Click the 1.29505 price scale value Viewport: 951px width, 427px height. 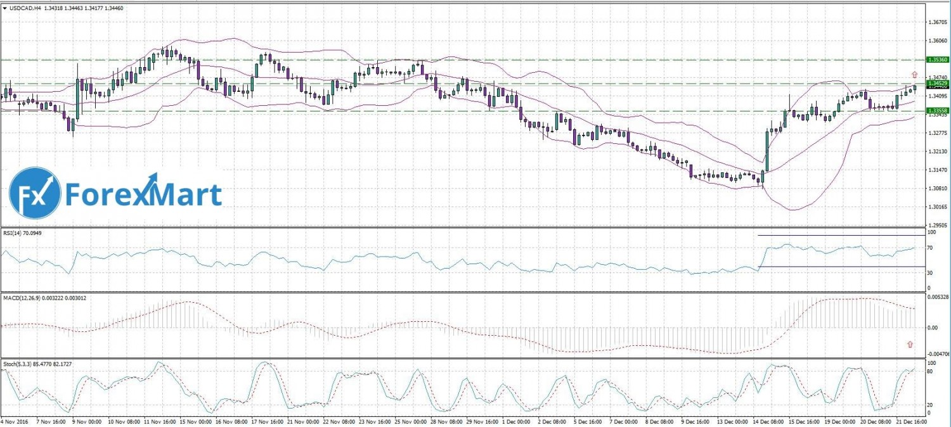[x=937, y=225]
